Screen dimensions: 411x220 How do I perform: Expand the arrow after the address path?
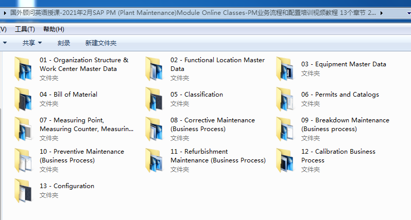[x=381, y=13]
